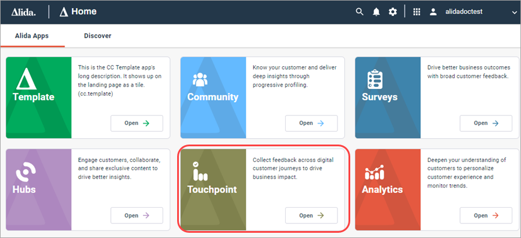Click the Community people icon

(x=200, y=80)
